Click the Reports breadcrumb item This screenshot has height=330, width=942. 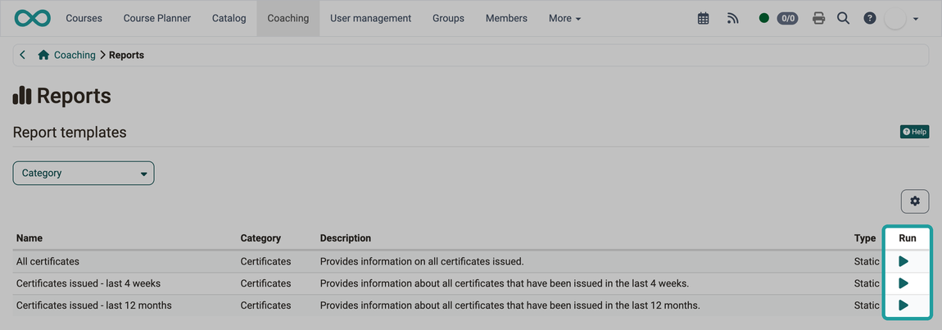tap(126, 55)
